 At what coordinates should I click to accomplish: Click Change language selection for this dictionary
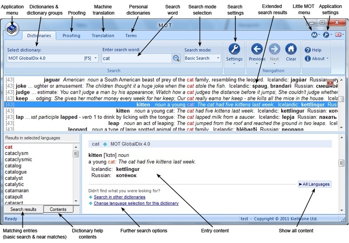coord(136,203)
